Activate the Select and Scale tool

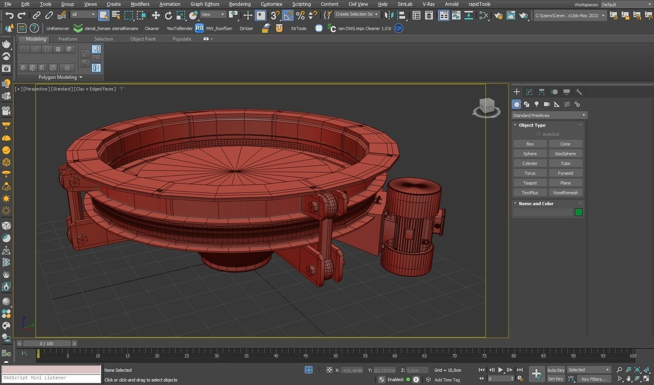tap(181, 15)
